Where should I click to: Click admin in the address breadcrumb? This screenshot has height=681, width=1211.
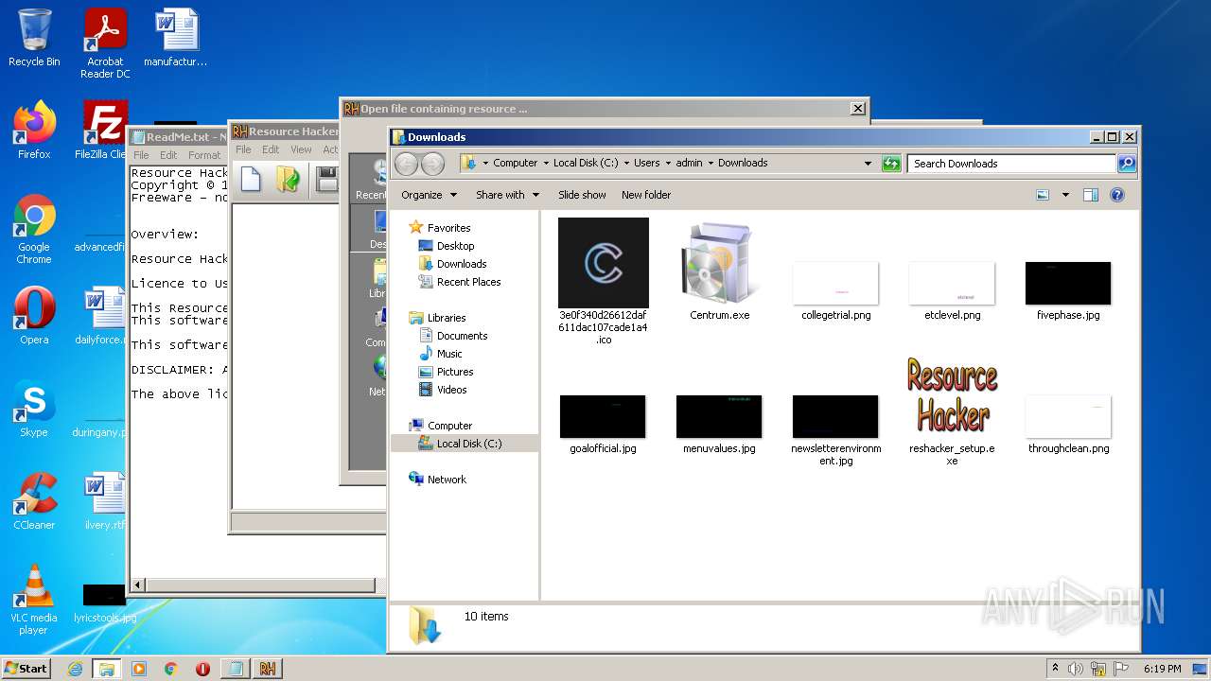(x=689, y=163)
